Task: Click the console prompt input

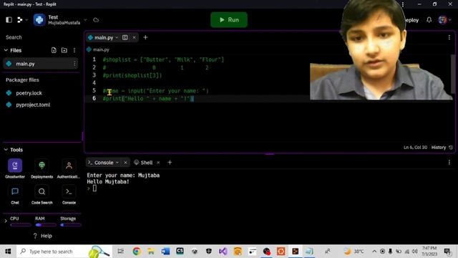Action: (94, 188)
